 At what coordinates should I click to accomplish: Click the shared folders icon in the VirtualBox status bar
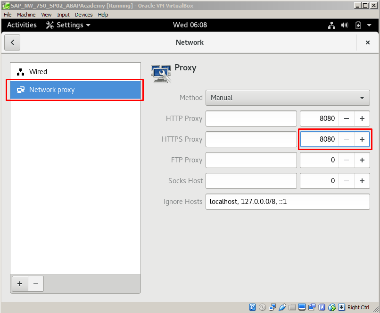coord(292,307)
